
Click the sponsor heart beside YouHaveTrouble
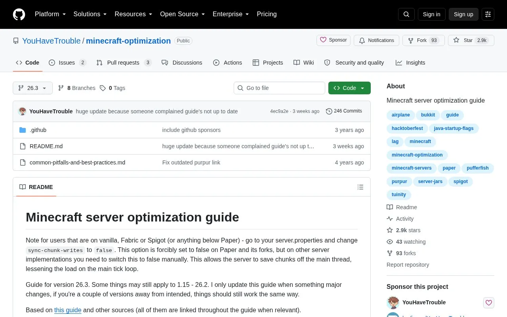coord(489,303)
